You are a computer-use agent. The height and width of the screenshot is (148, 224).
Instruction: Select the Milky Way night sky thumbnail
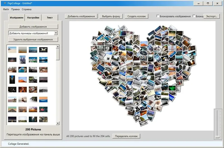pyautogui.click(x=12, y=60)
